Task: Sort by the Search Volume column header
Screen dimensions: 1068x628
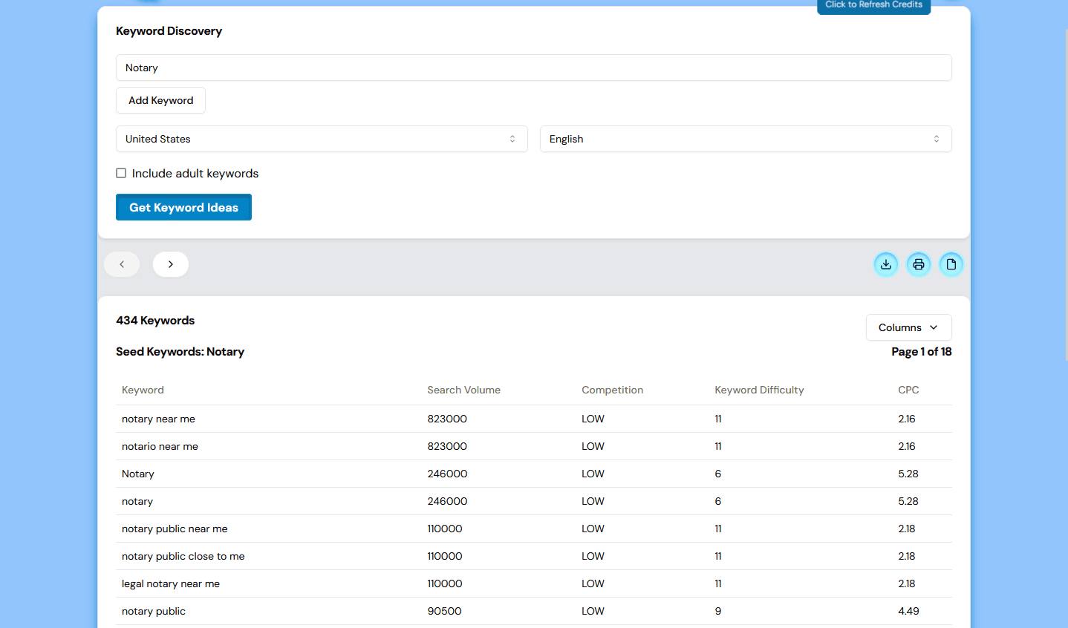Action: pyautogui.click(x=463, y=390)
